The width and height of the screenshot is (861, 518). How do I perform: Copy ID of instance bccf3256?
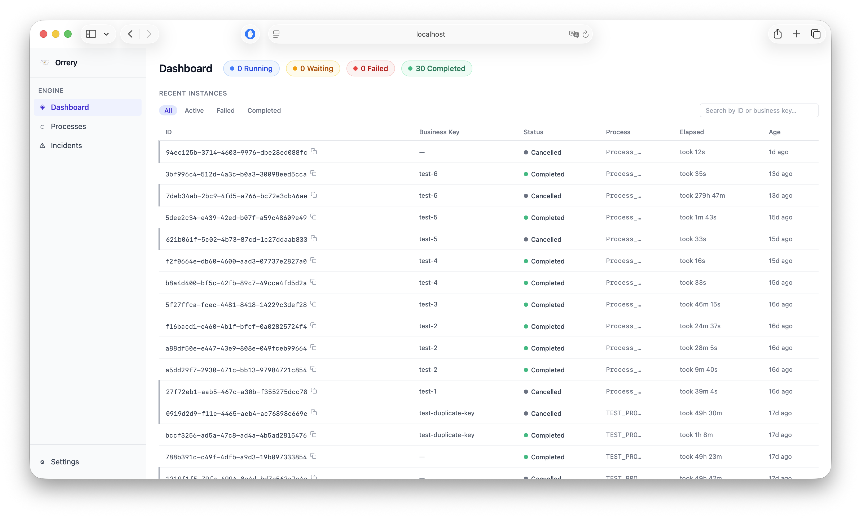click(x=313, y=435)
